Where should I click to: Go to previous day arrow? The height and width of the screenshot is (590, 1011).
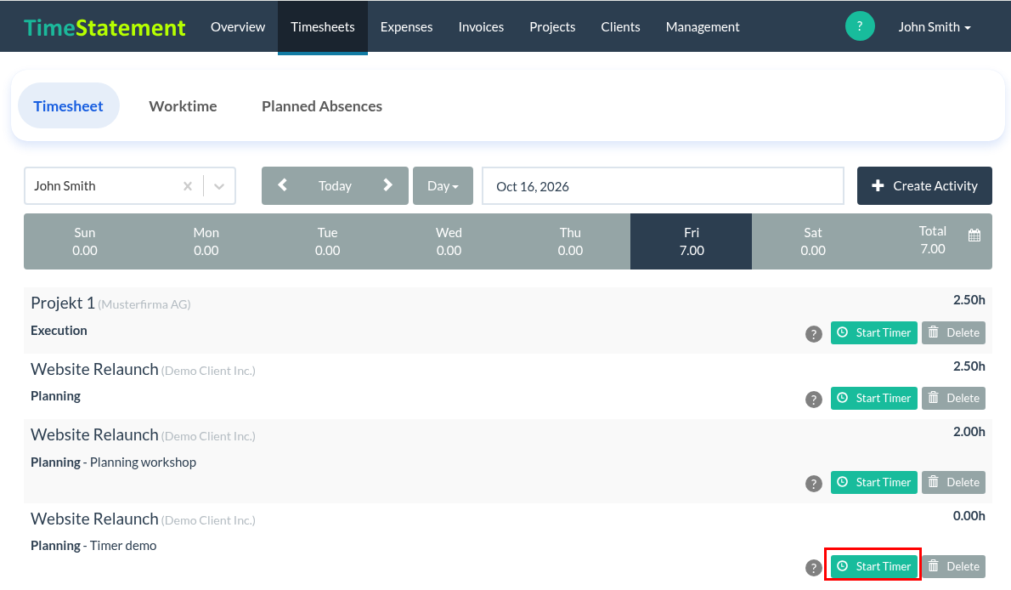click(282, 185)
